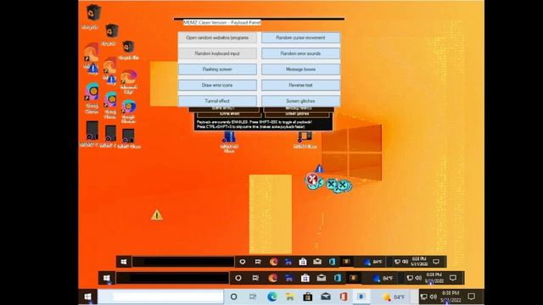Screen dimensions: 543x305
Task: Toggle the Reverse text payload
Action: (300, 85)
